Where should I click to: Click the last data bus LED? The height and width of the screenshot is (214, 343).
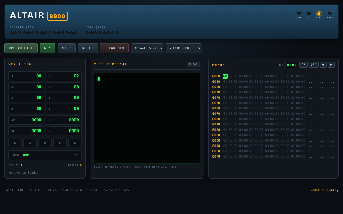click(x=117, y=33)
